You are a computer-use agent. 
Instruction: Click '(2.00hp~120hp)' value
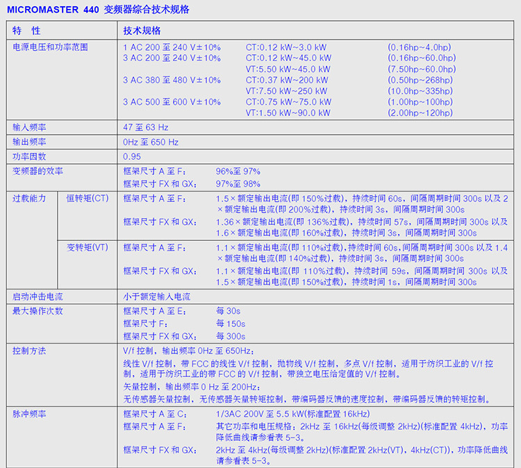coord(420,113)
